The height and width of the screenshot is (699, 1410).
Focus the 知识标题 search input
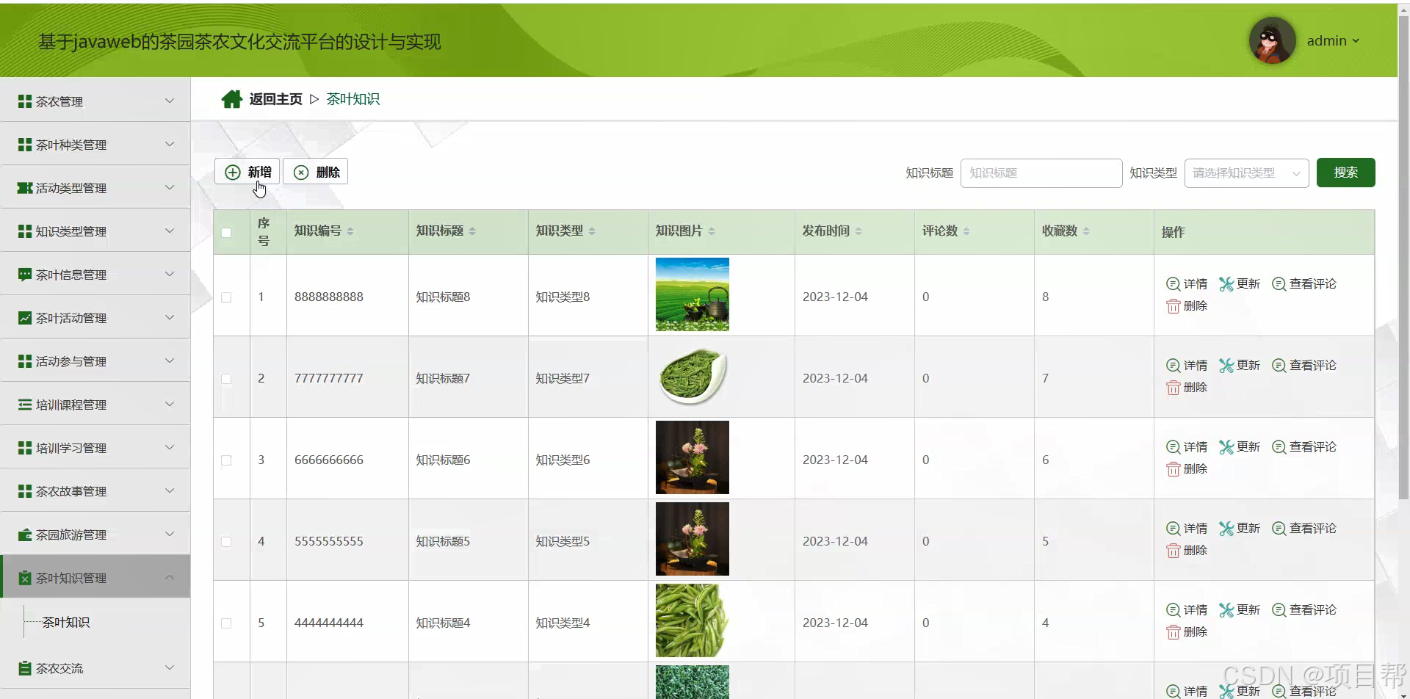1041,173
